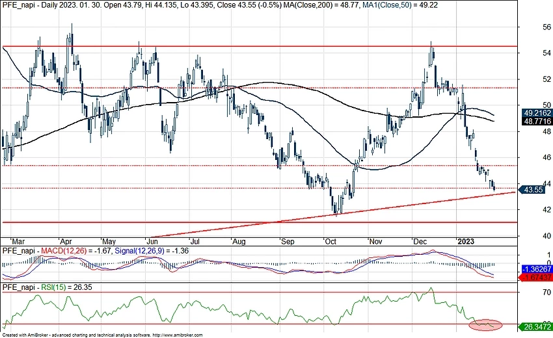Click the -1.36267 signal value label
This screenshot has width=553, height=338.
(537, 269)
